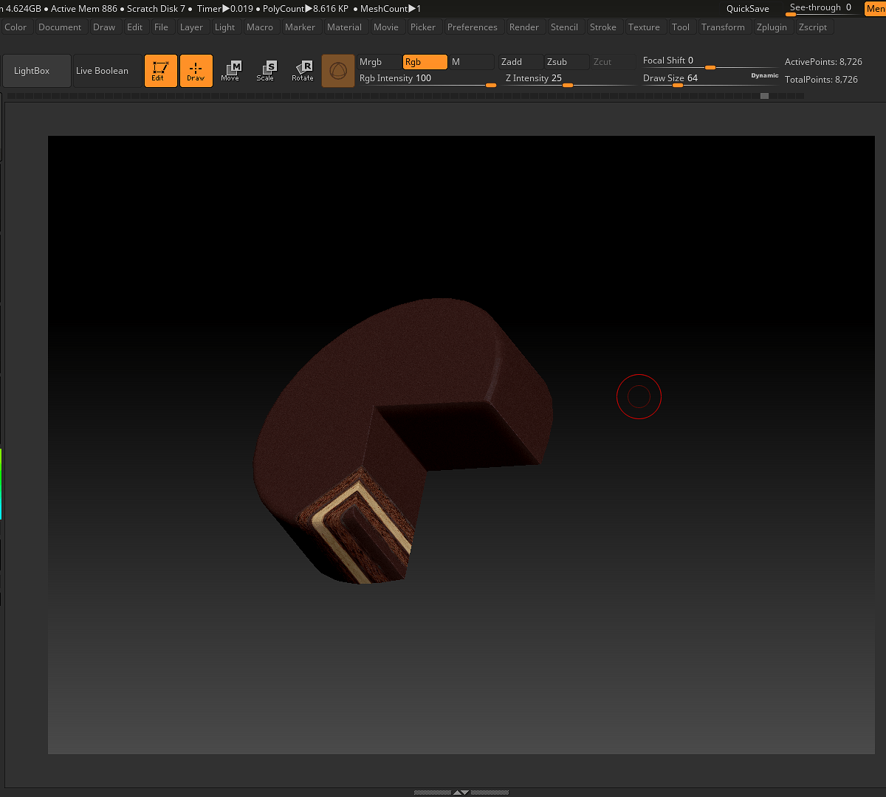Open the Layer menu
Screen dimensions: 886x797
[191, 27]
